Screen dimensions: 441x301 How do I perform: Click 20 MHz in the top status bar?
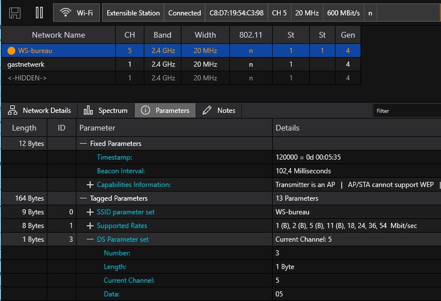point(307,13)
